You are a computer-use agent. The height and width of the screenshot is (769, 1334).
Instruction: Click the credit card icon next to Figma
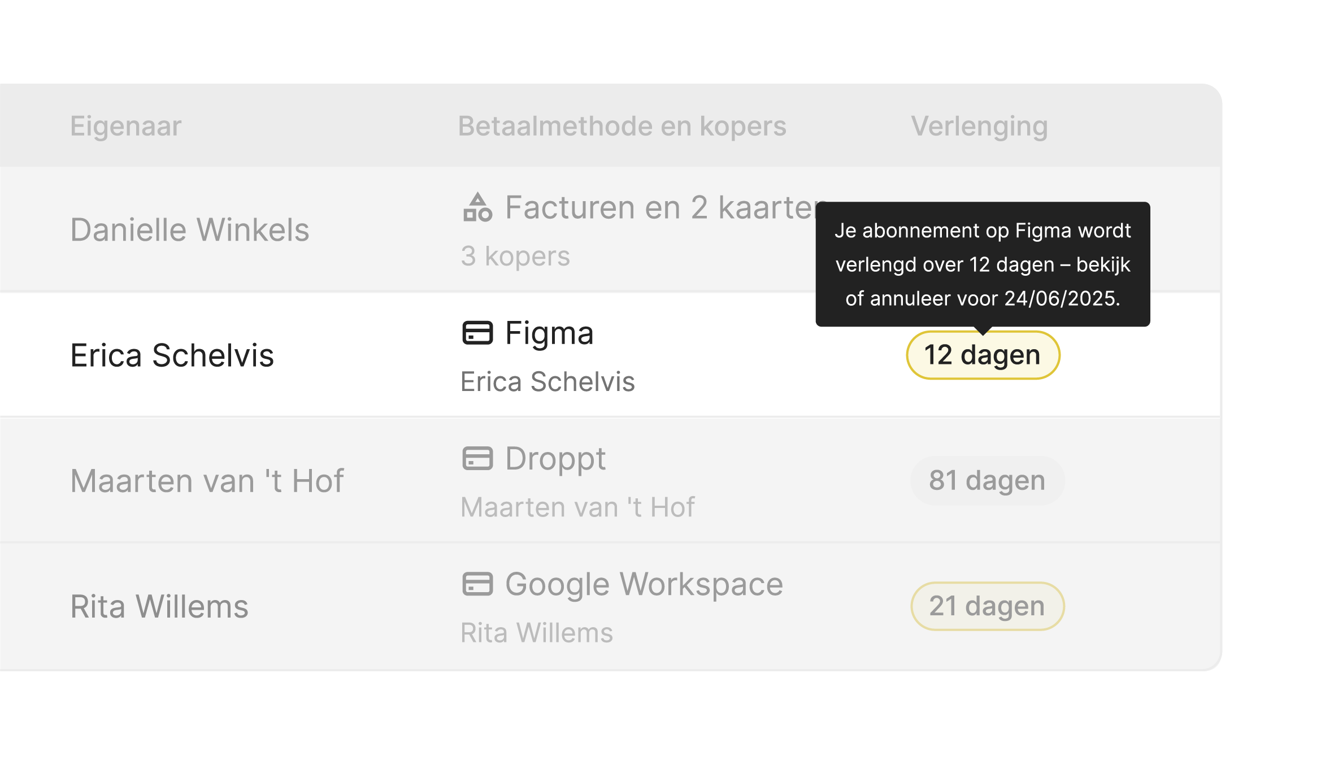point(477,333)
